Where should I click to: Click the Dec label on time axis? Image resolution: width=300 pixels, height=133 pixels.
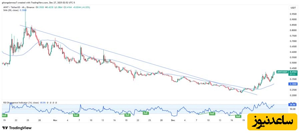point(173,120)
